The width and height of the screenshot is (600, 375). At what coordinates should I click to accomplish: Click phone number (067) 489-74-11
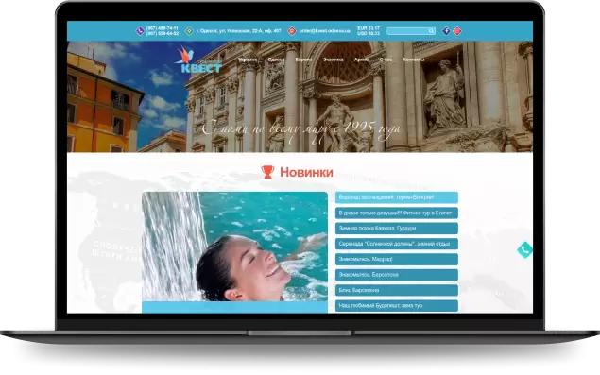click(163, 28)
